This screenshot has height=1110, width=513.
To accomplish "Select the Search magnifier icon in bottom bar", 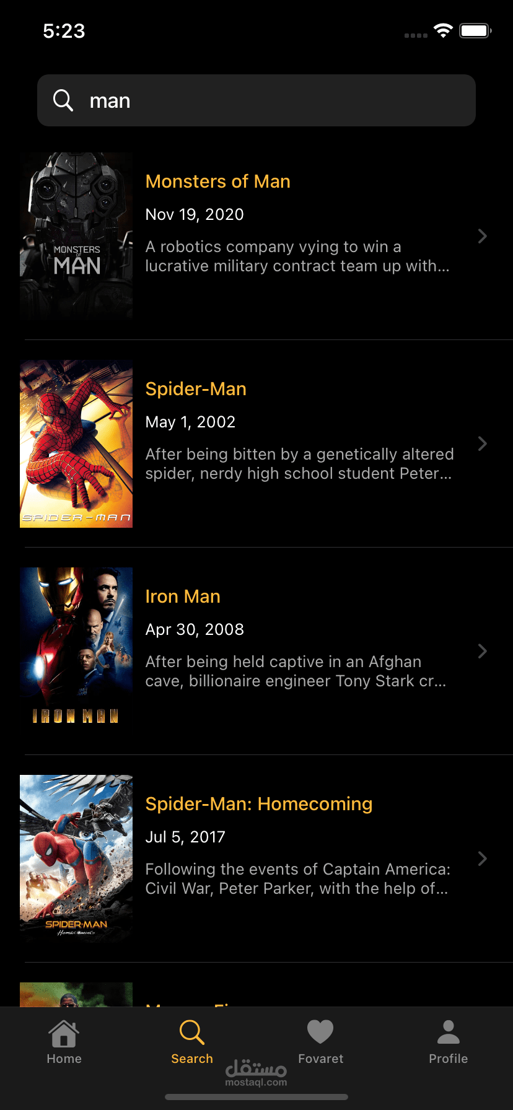I will click(x=191, y=1033).
